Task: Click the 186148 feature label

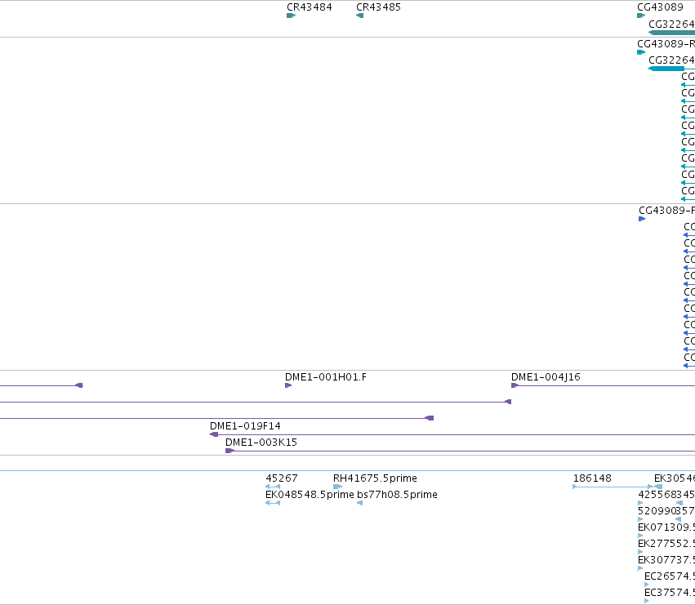Action: pyautogui.click(x=592, y=478)
